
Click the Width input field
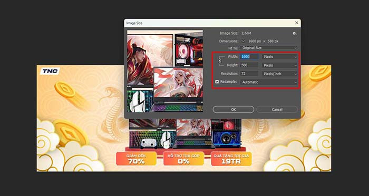[x=249, y=57]
